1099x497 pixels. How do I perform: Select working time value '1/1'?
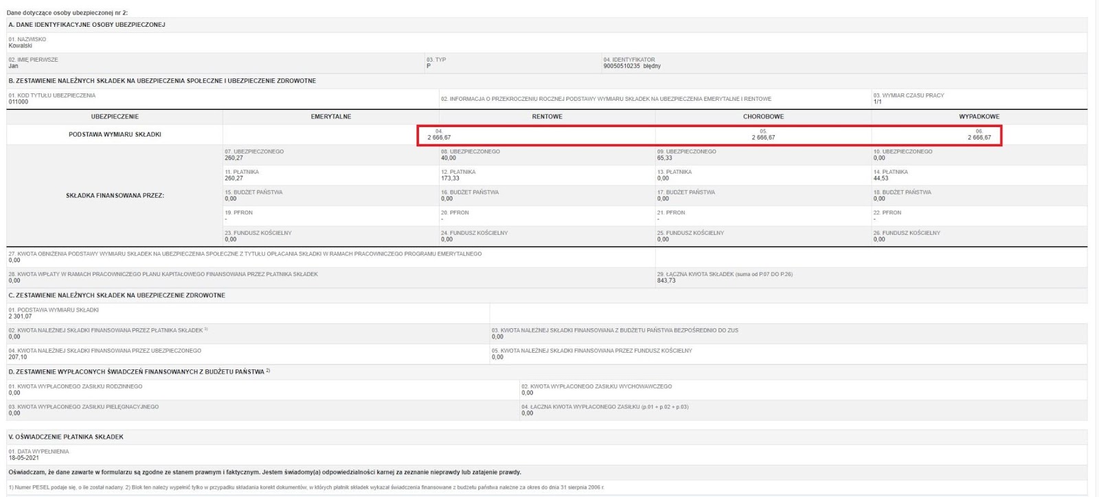click(x=877, y=102)
